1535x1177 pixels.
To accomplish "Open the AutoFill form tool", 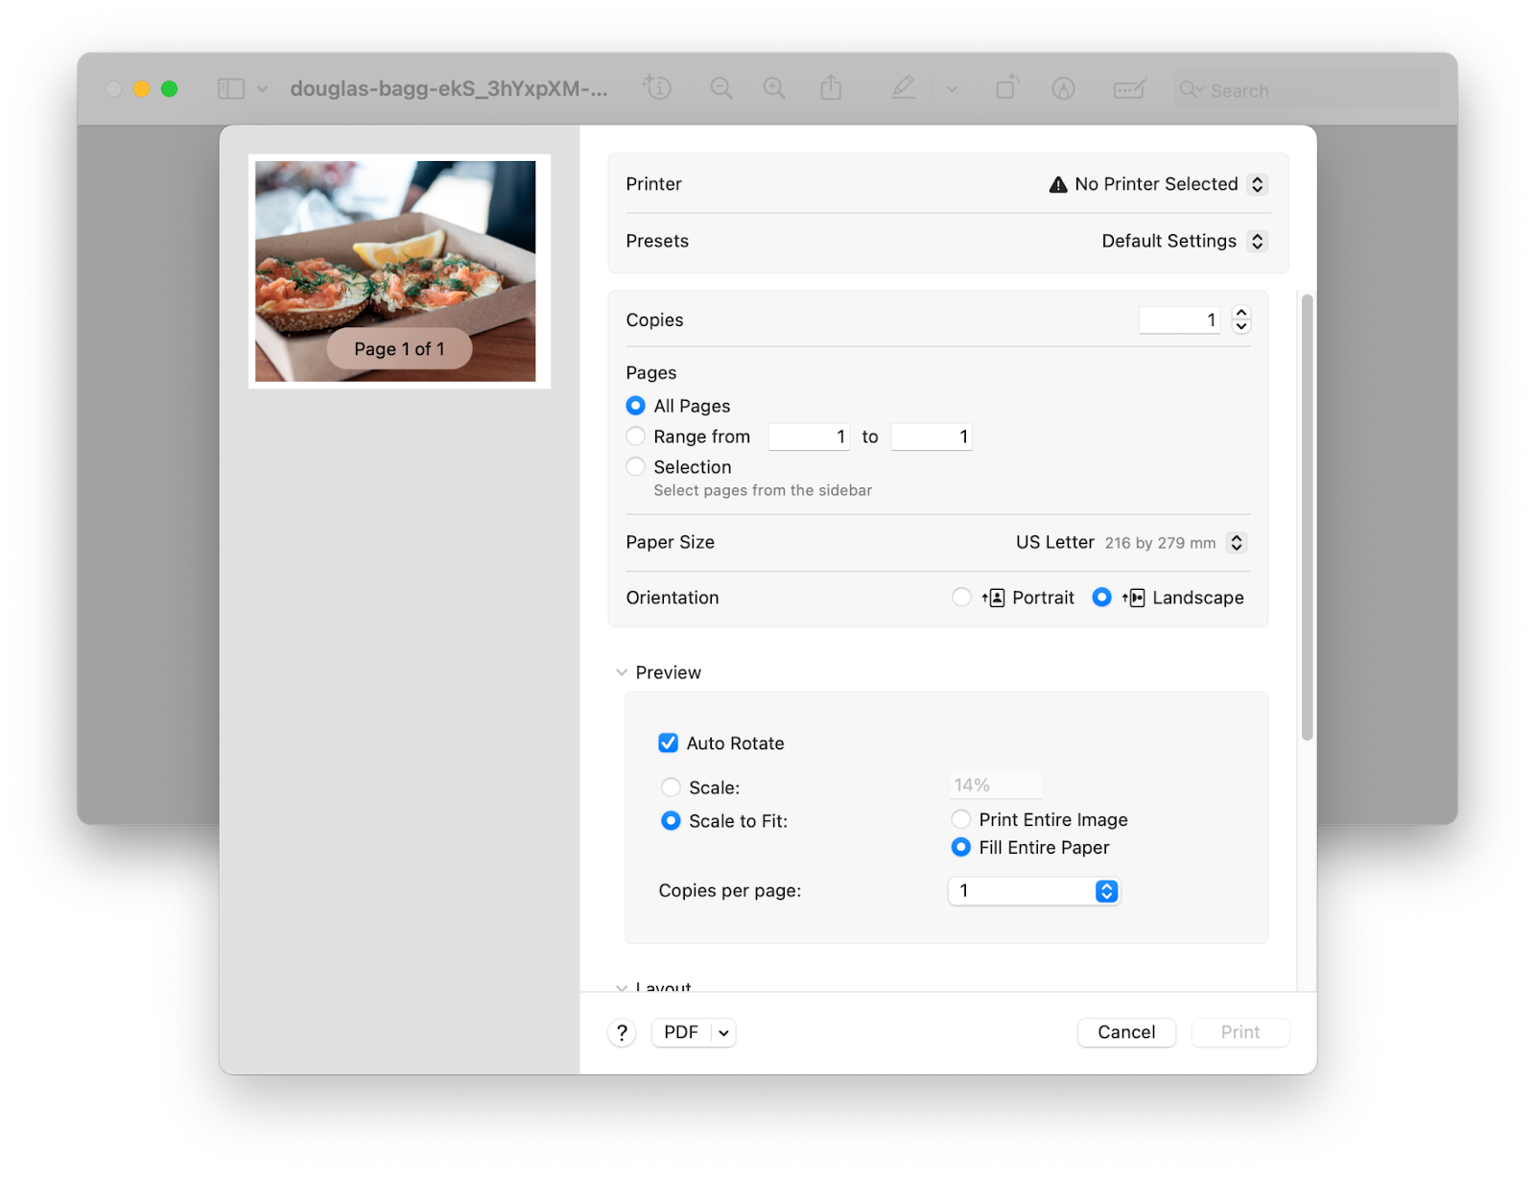I will tap(1129, 88).
